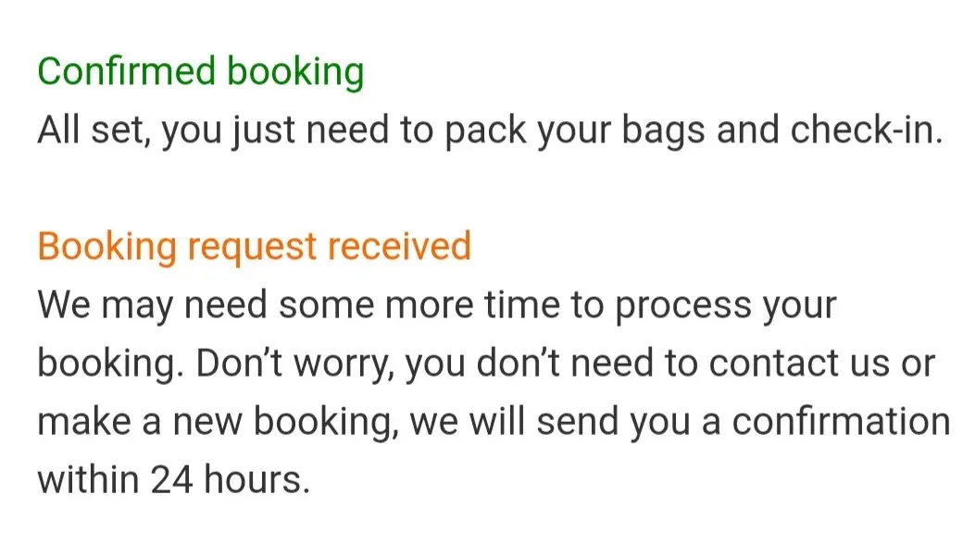
Task: Click the "check-in" text
Action: pos(864,130)
